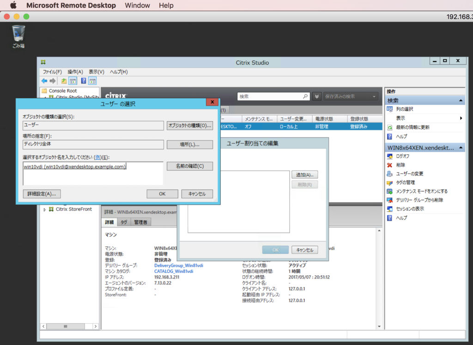Select Console Root in the tree
Screen dimensions: 473x345
(x=63, y=91)
